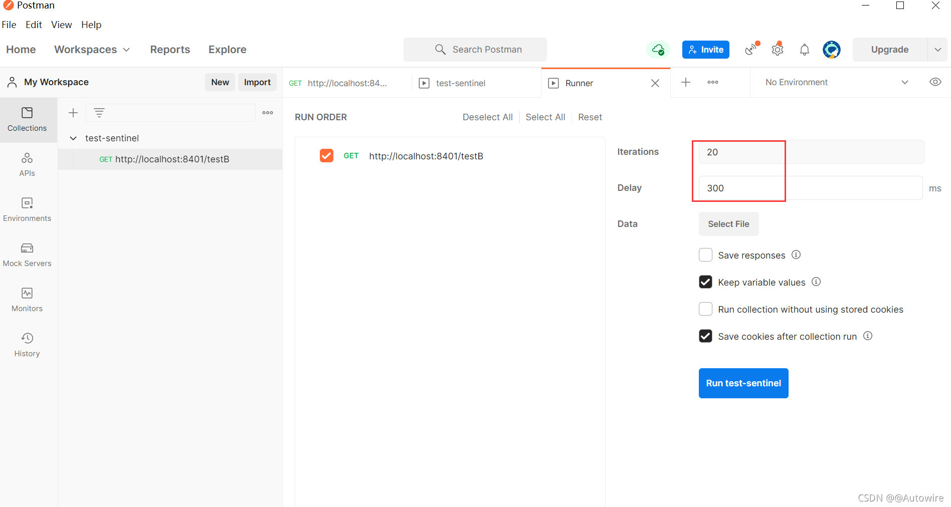Open the Environments sidebar panel

pos(27,210)
